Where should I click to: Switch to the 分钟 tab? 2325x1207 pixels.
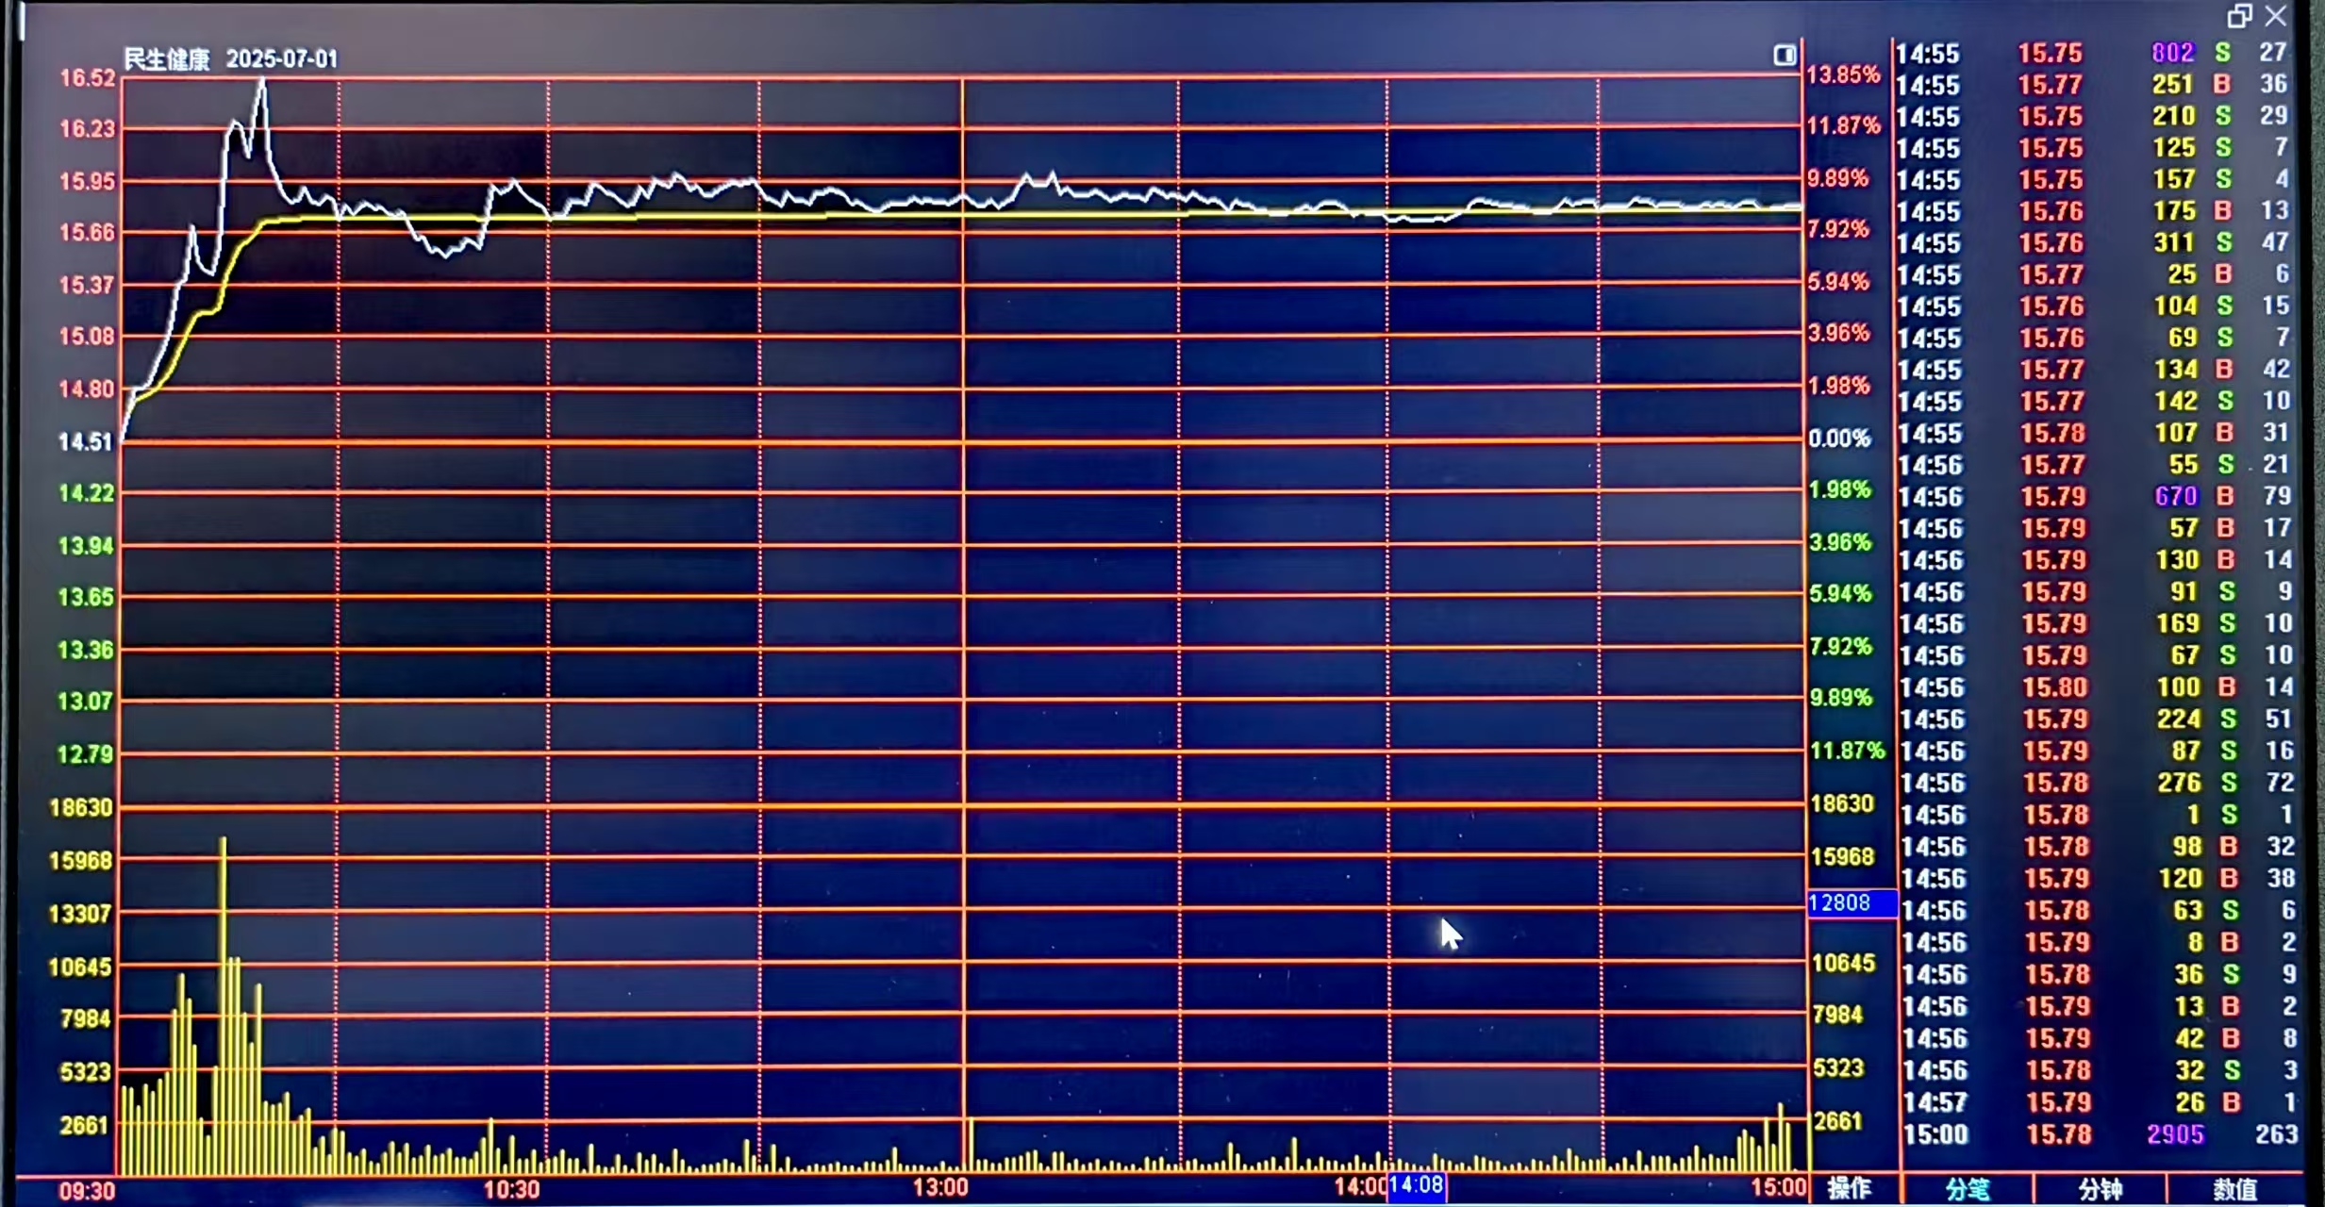2101,1189
